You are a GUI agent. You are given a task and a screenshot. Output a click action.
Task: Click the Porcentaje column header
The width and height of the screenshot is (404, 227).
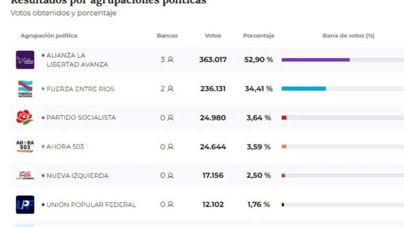click(258, 36)
